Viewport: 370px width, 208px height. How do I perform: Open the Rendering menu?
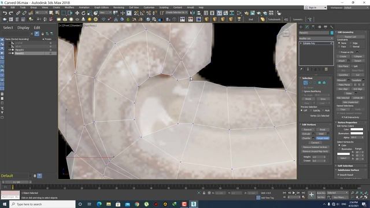119,8
